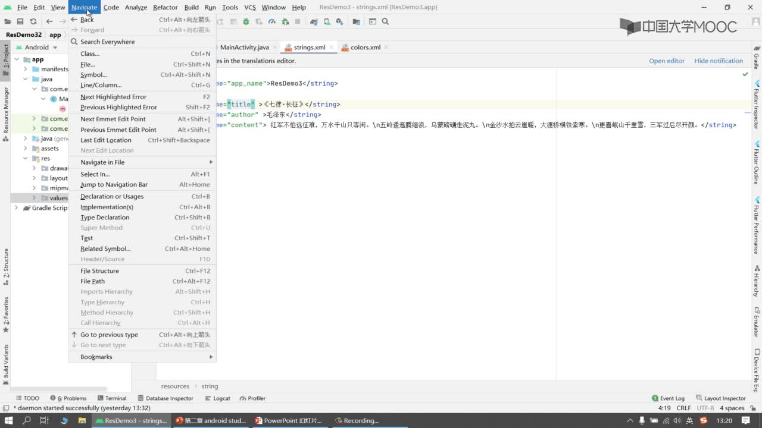
Task: Collapse the app module tree node
Action: (17, 59)
